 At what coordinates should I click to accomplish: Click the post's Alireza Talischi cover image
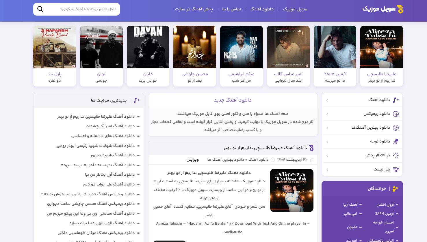(x=292, y=190)
